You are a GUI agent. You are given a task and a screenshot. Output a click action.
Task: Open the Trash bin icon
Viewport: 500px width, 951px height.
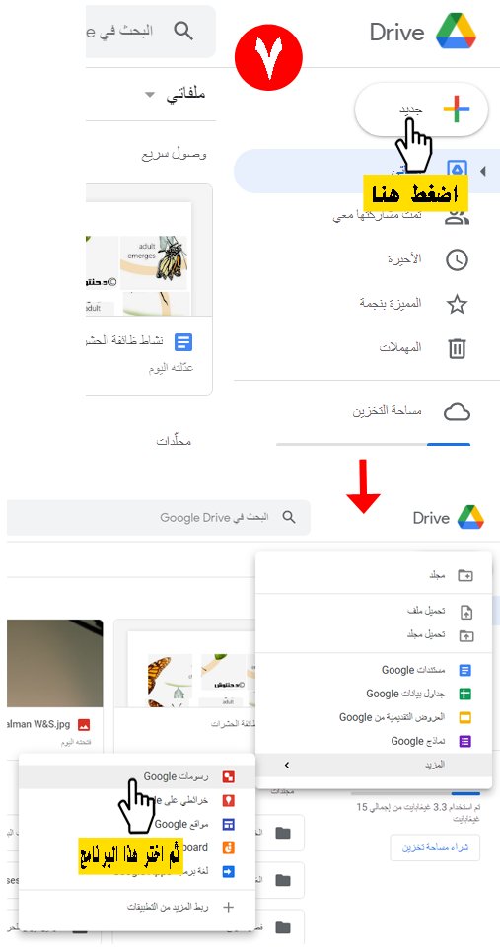(x=457, y=349)
